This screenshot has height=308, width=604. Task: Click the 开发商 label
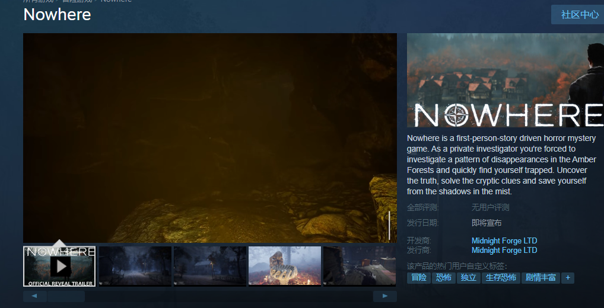[419, 240]
